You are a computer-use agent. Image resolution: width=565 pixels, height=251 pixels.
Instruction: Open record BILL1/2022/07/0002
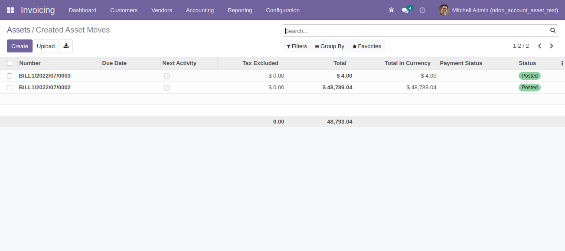(x=45, y=88)
